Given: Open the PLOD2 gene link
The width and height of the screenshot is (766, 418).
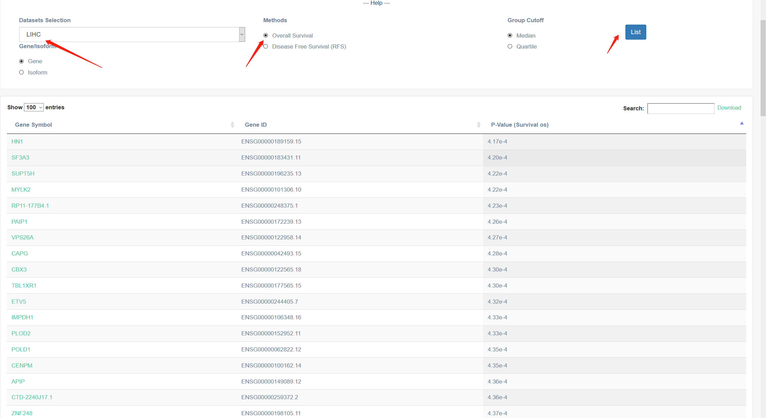Looking at the screenshot, I should pos(21,333).
